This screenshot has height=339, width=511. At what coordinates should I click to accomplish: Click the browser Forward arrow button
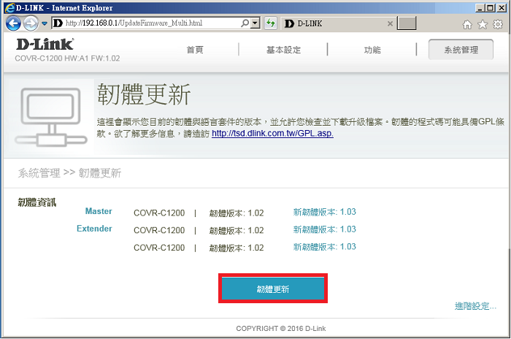[31, 23]
